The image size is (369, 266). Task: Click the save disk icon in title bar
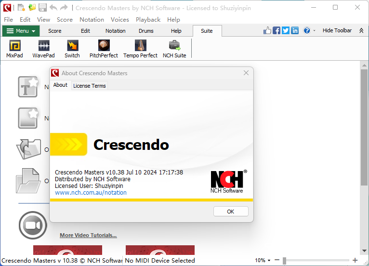42,8
